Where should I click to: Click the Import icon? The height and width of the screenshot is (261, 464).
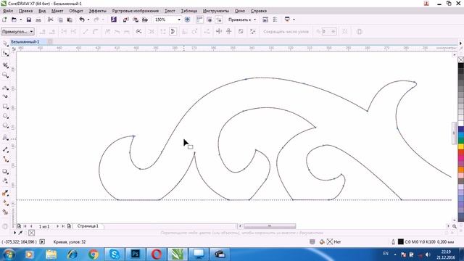point(125,20)
